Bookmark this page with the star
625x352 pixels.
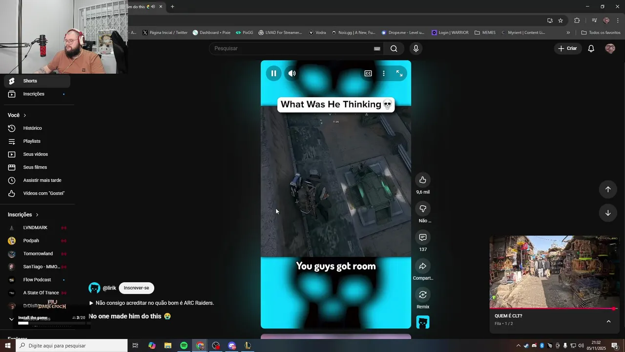[x=561, y=20]
